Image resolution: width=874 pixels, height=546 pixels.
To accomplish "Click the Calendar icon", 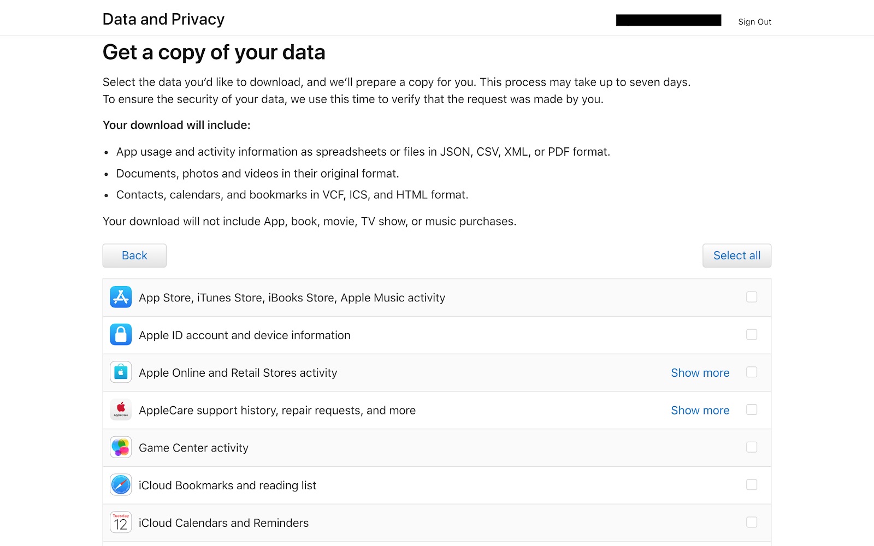I will [121, 523].
